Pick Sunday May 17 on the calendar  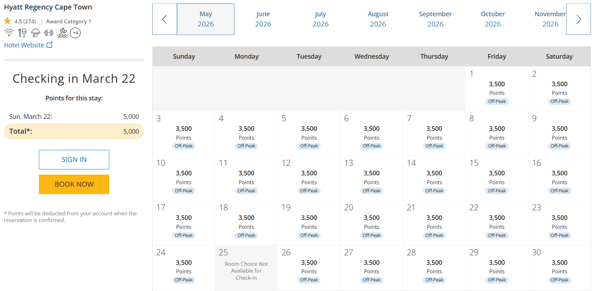pos(184,223)
